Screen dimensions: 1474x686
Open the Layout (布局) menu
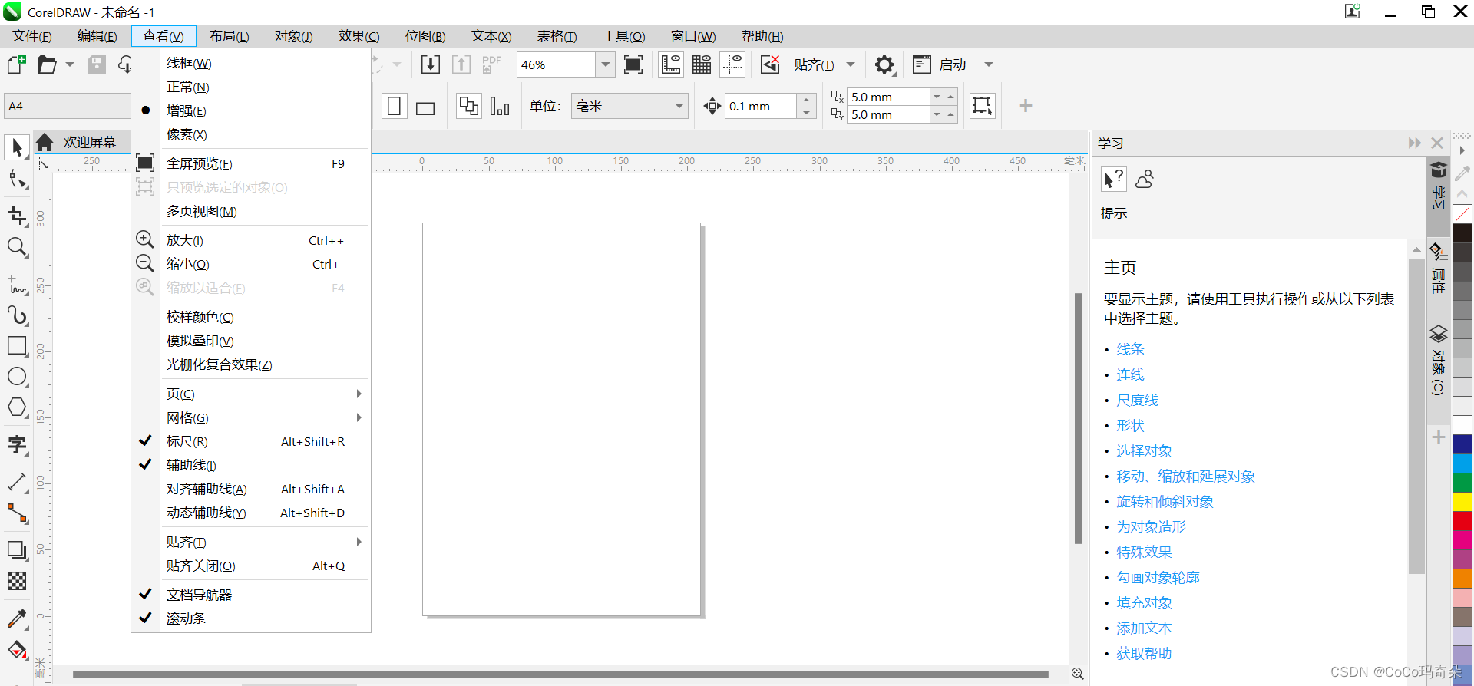(x=229, y=36)
